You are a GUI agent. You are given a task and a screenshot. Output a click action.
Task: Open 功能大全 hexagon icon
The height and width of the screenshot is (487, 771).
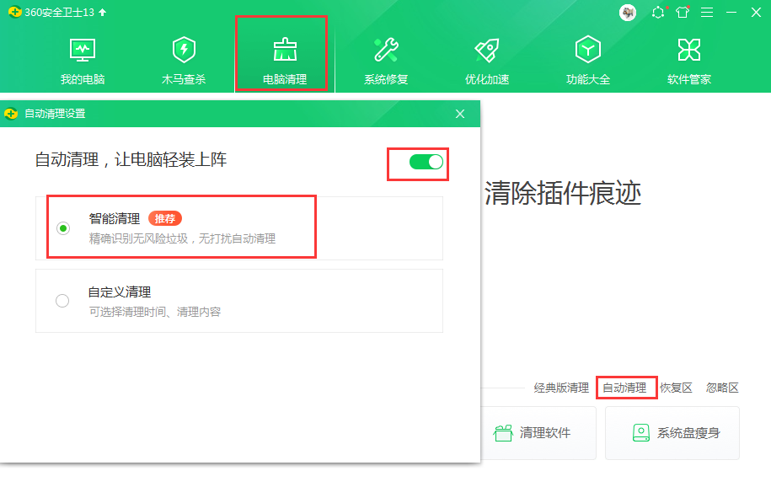coord(588,51)
